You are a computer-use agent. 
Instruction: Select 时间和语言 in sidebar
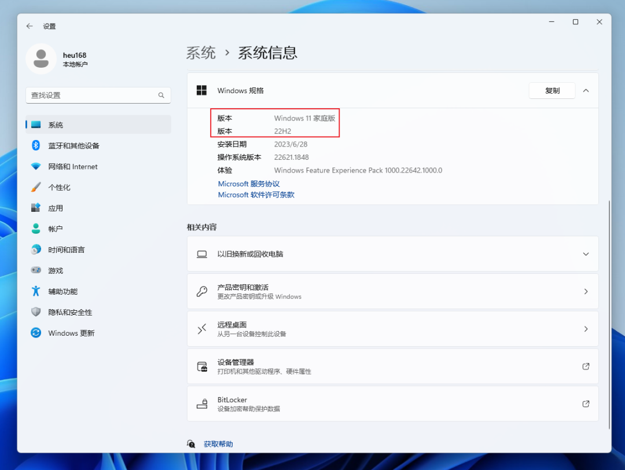98,249
